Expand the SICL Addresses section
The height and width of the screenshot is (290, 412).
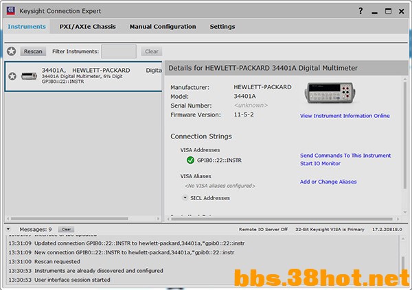click(185, 197)
